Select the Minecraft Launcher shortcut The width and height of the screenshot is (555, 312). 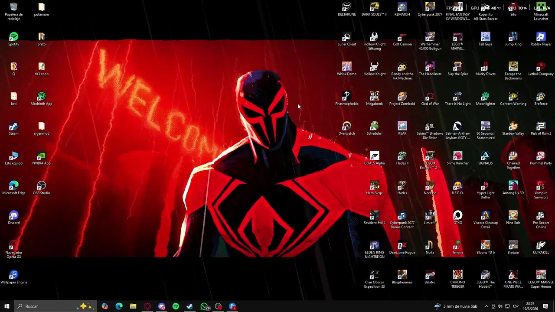click(541, 11)
